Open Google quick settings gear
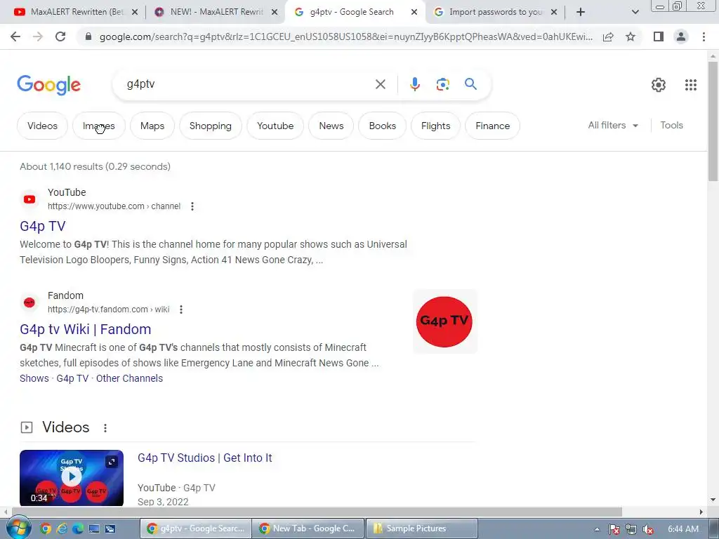This screenshot has width=719, height=539. [x=659, y=85]
